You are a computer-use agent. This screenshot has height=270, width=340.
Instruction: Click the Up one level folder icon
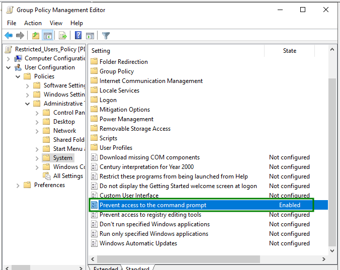[36, 35]
